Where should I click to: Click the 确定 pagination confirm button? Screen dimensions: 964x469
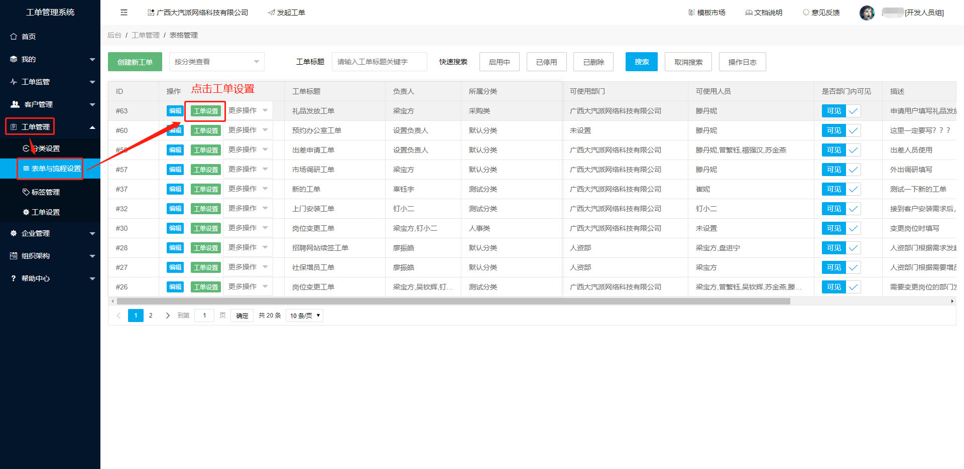pyautogui.click(x=243, y=316)
